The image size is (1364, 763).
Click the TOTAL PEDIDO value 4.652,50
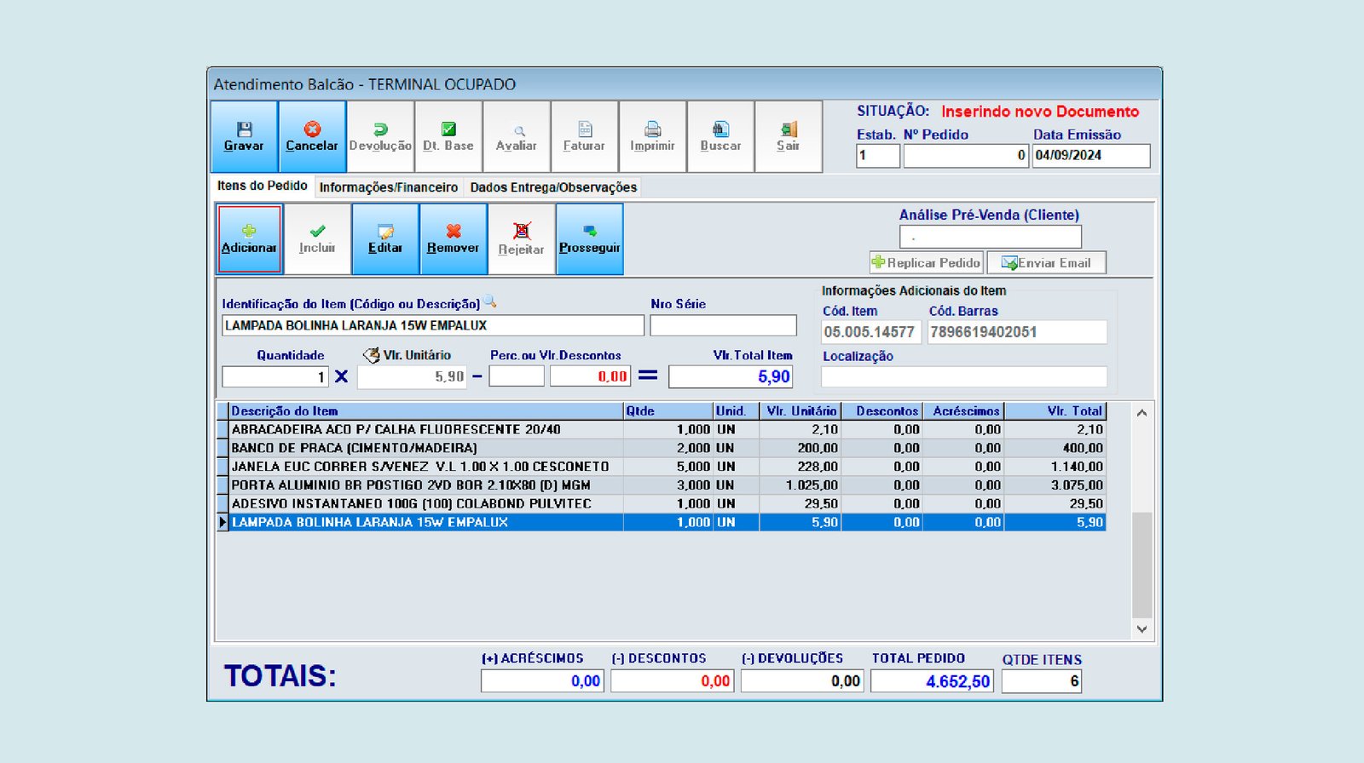(x=932, y=681)
